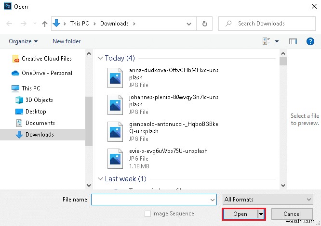Select Creative Cloud Files in sidebar
The width and height of the screenshot is (321, 226).
click(x=46, y=59)
